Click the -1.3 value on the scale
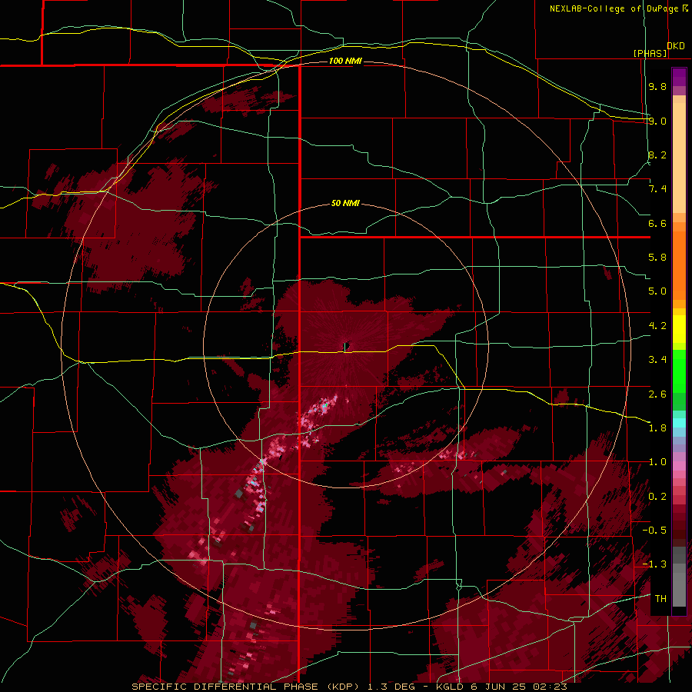Viewport: 692px width, 692px height. 654,564
